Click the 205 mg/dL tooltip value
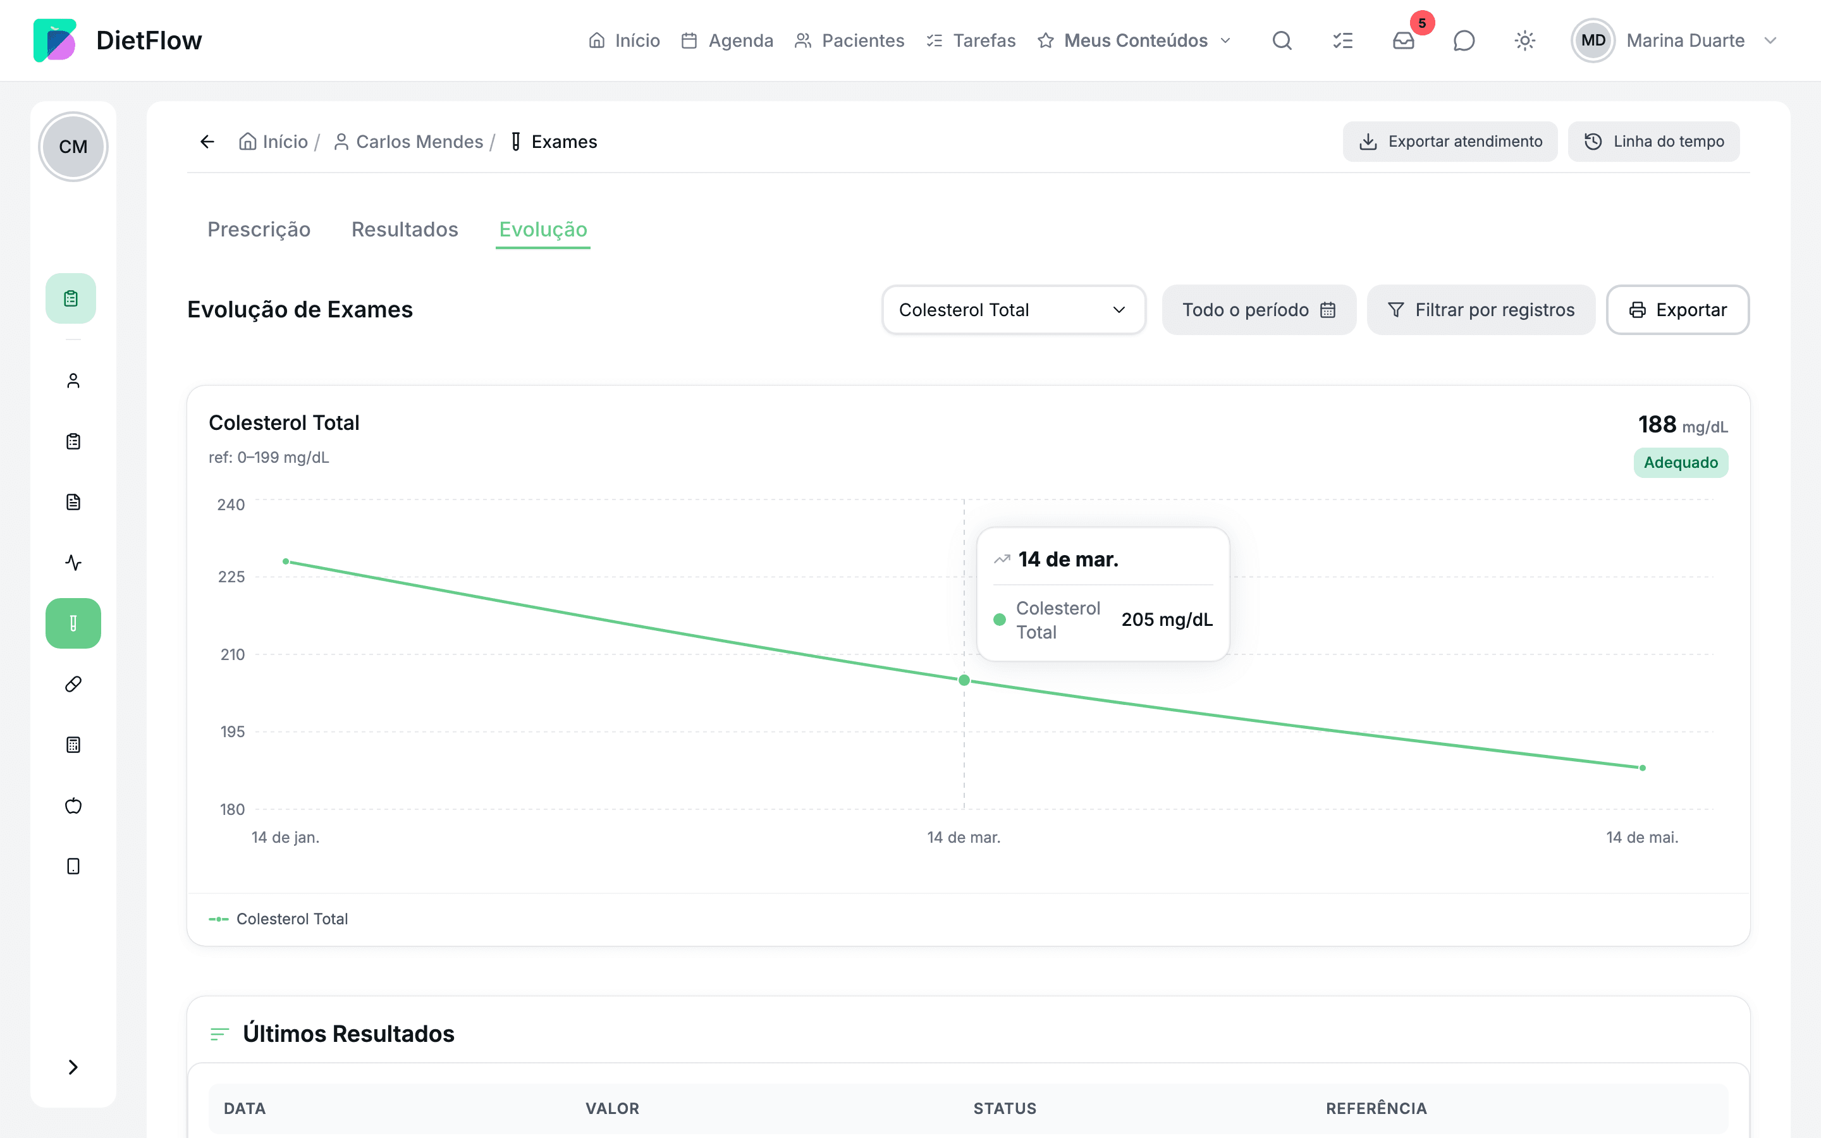This screenshot has height=1138, width=1821. 1167,620
